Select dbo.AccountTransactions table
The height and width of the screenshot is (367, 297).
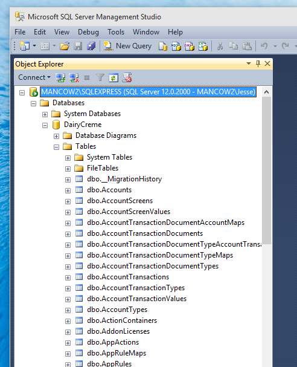(128, 277)
